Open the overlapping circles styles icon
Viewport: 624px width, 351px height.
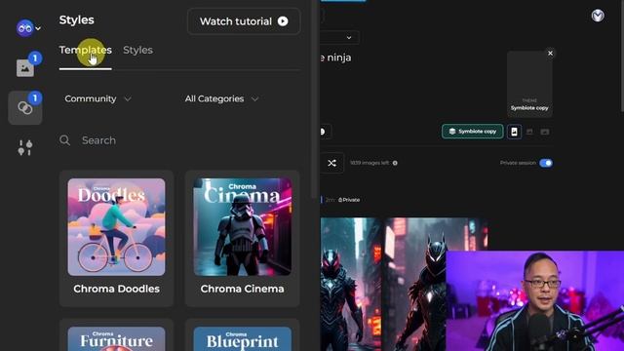tap(25, 108)
